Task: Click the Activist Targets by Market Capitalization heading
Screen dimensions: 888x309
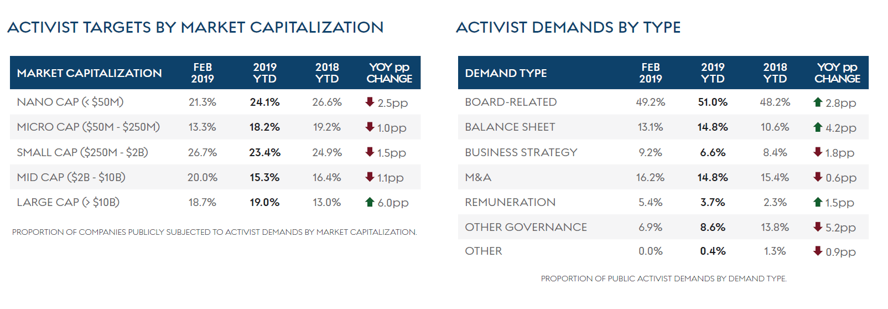Action: (195, 27)
